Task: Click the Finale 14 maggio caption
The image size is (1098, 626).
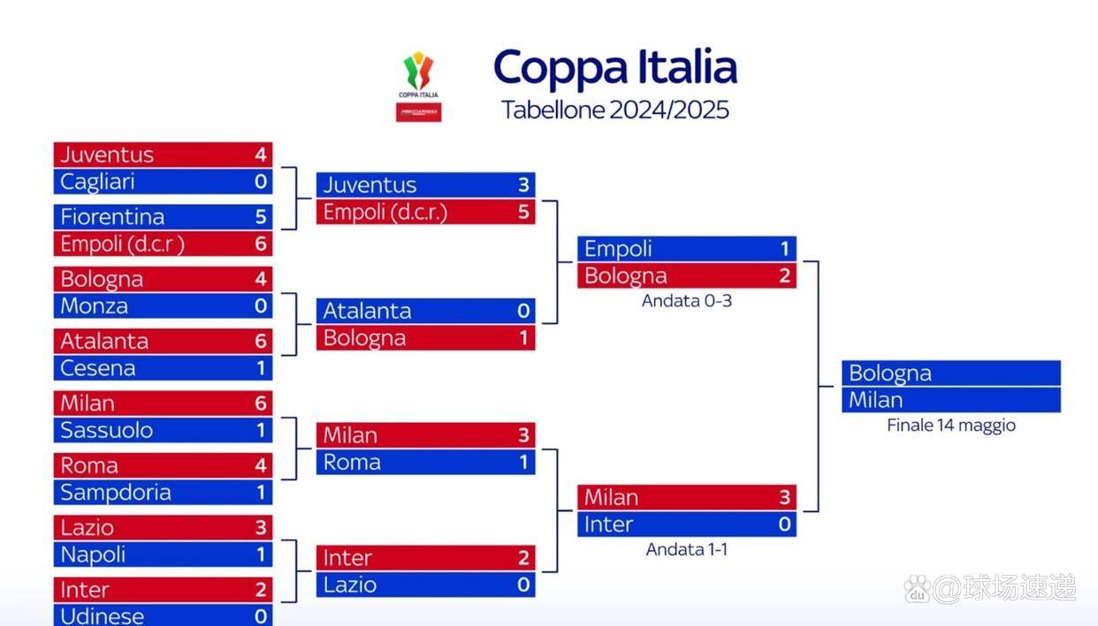Action: point(950,426)
